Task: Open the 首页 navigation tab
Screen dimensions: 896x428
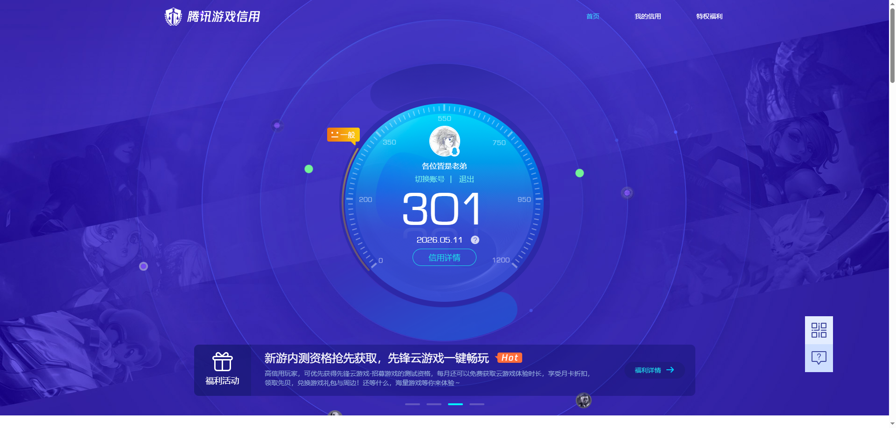Action: click(x=593, y=16)
